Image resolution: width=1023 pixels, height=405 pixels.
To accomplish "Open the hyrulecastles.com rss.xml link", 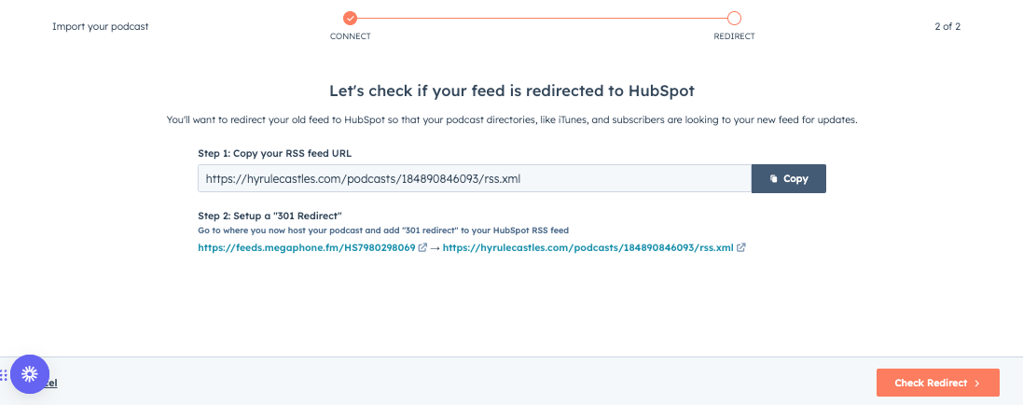I will (588, 247).
